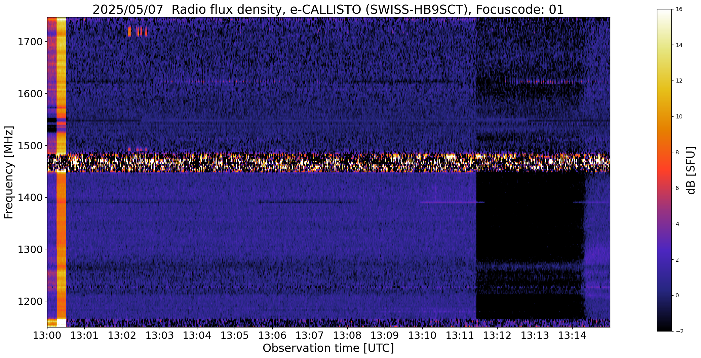Click the 13:10 time tick label
Image resolution: width=701 pixels, height=358 pixels.
tap(422, 336)
